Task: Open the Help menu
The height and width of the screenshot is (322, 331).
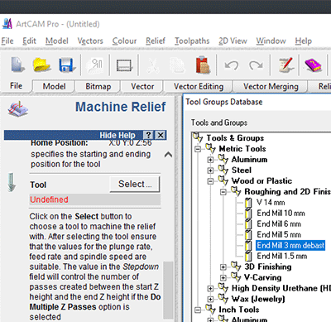Action: [304, 41]
